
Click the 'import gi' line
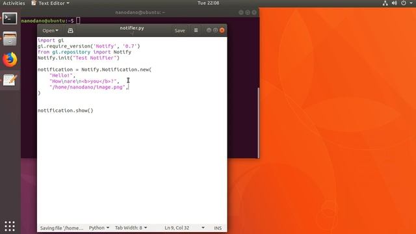click(51, 40)
